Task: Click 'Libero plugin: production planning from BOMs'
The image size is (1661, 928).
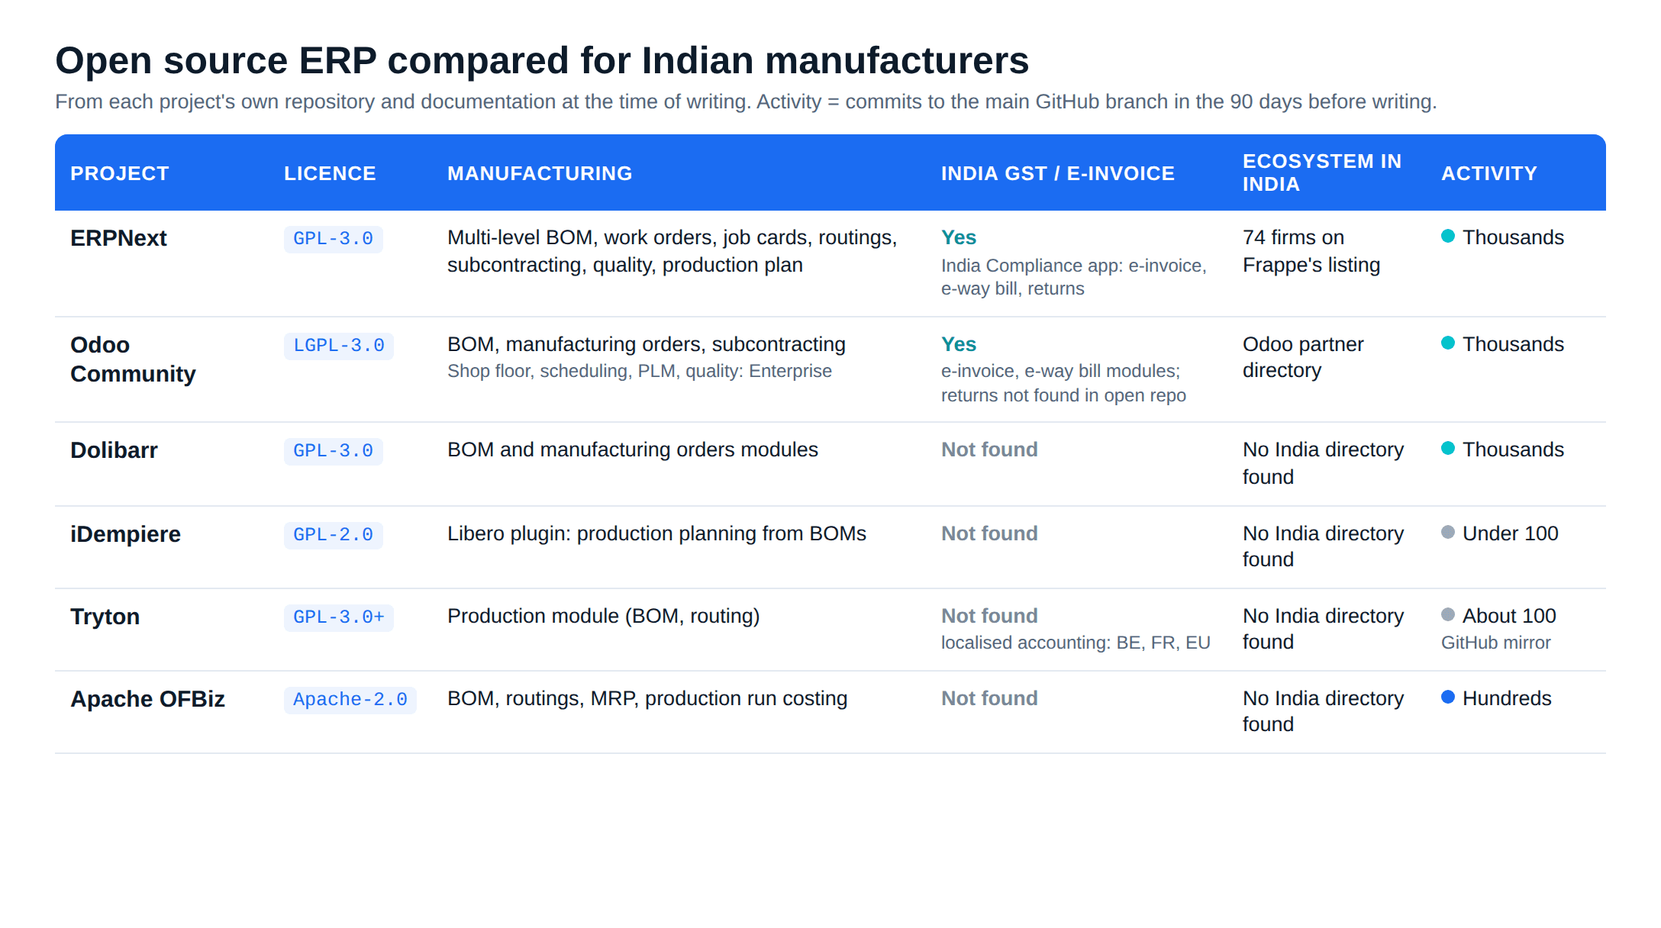Action: click(656, 533)
